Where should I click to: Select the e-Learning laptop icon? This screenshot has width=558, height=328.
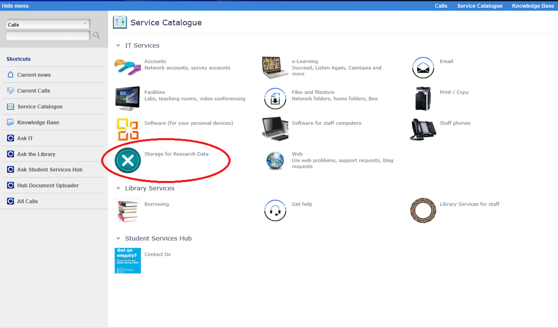click(x=275, y=67)
